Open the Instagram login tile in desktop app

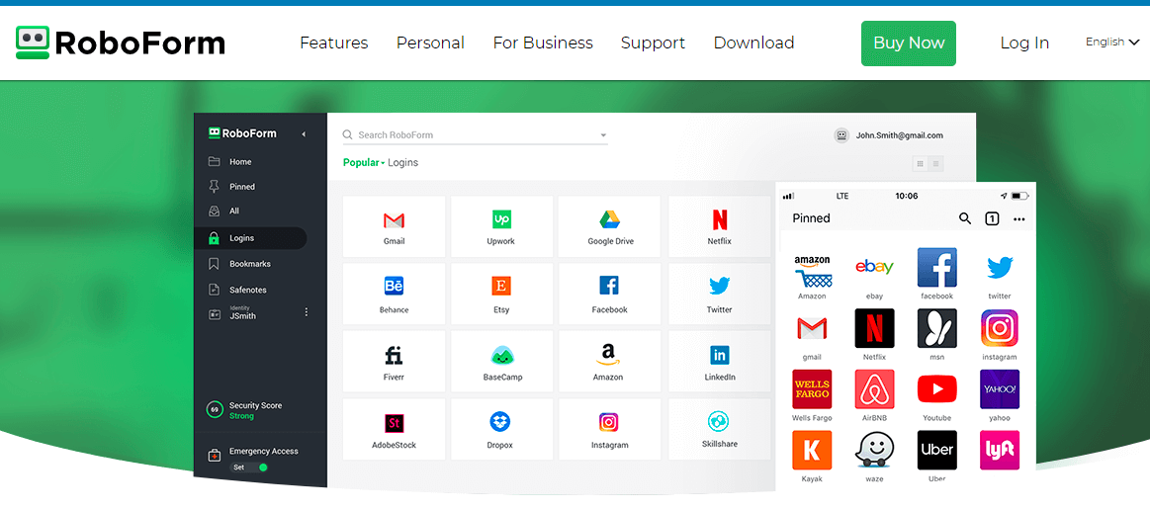pyautogui.click(x=609, y=429)
